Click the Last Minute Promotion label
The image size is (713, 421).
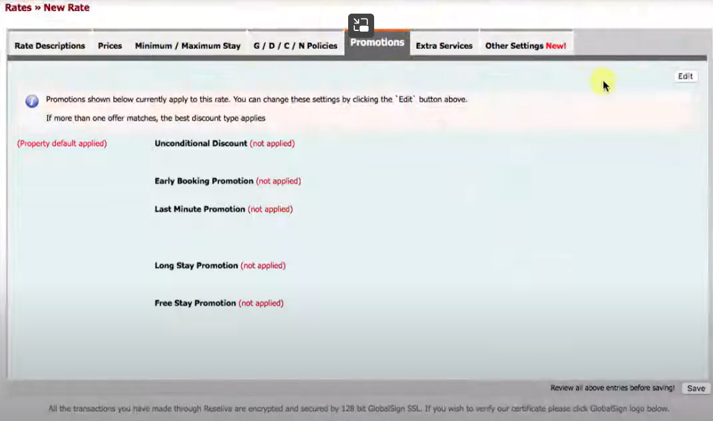tap(199, 209)
